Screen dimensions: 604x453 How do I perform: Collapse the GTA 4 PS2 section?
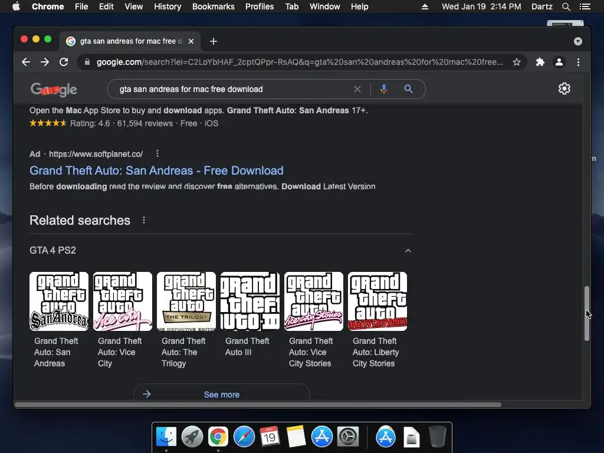tap(408, 250)
